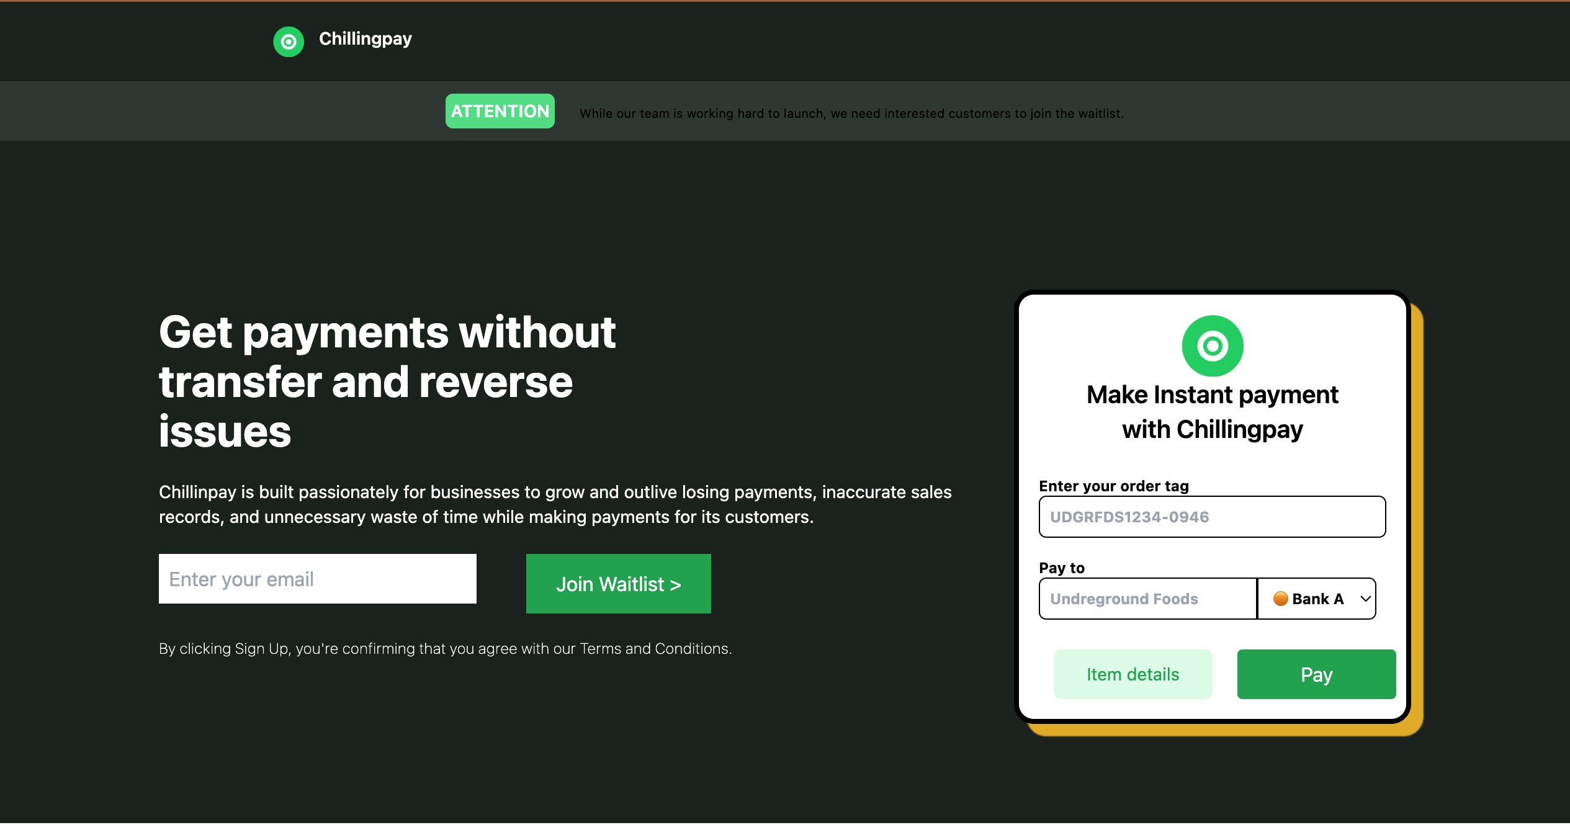
Task: Click the Make Instant payment card heading
Action: click(x=1213, y=412)
